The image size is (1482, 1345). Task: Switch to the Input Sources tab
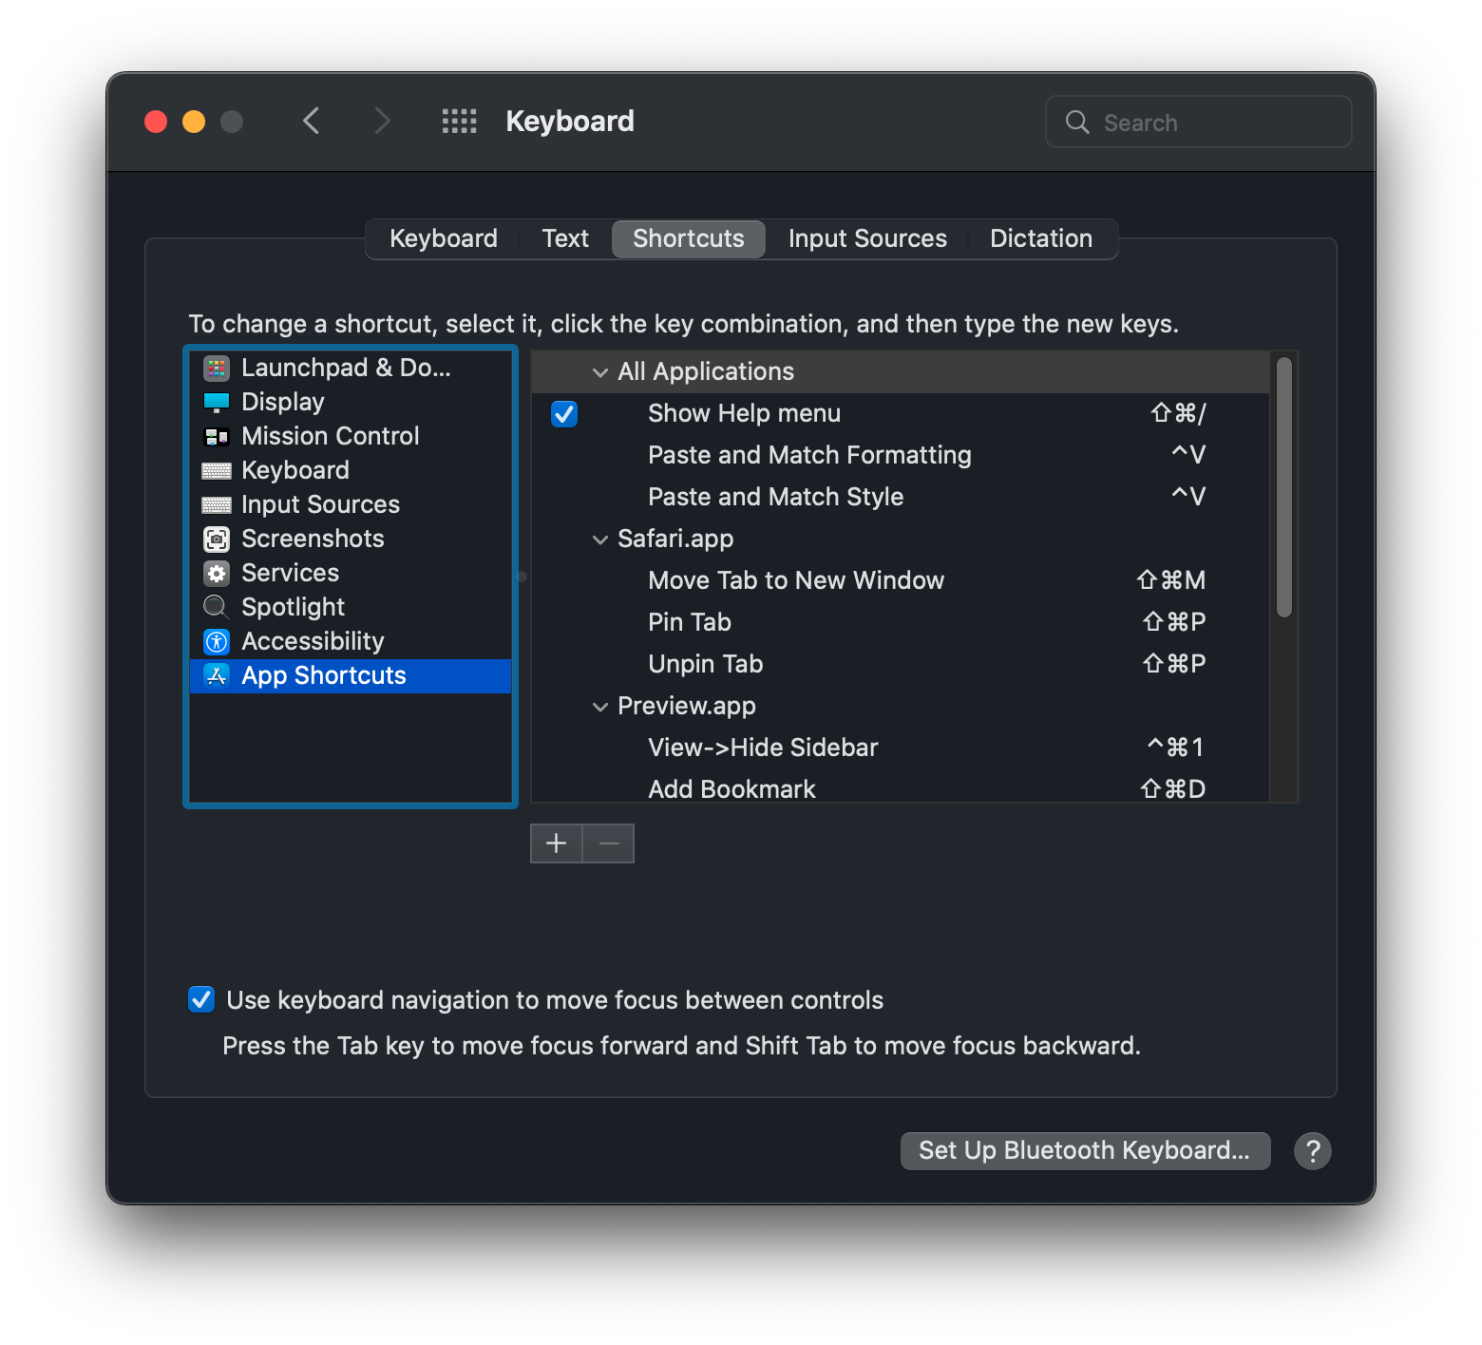click(x=866, y=238)
